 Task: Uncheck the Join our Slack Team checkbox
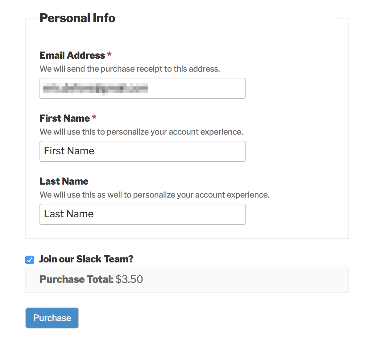pyautogui.click(x=30, y=260)
